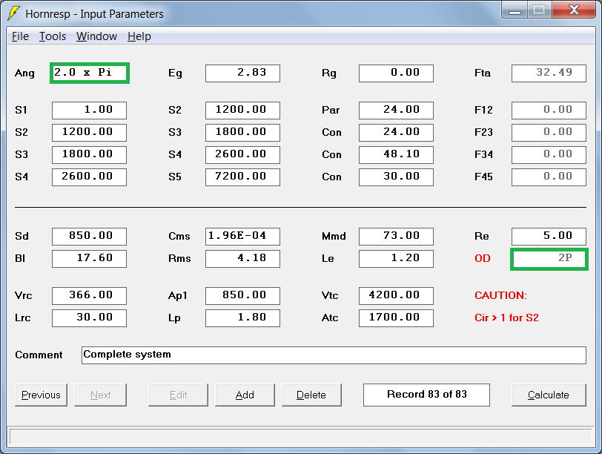Click the 'Cir > 1 for S2' warning
Screen dimensions: 602x454
point(506,318)
